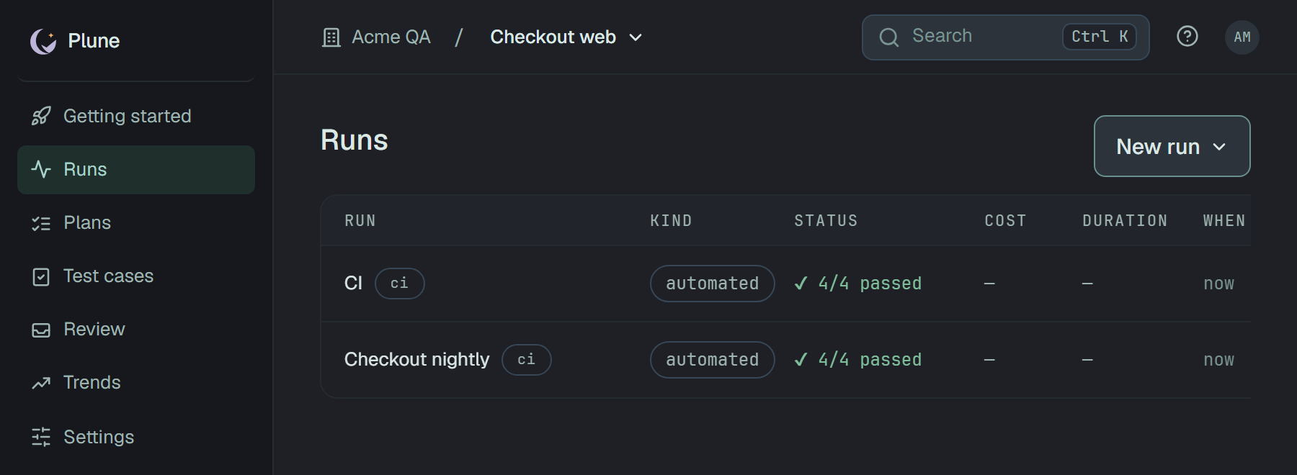Click the Acme QA organization link
This screenshot has height=475, width=1297.
click(391, 37)
